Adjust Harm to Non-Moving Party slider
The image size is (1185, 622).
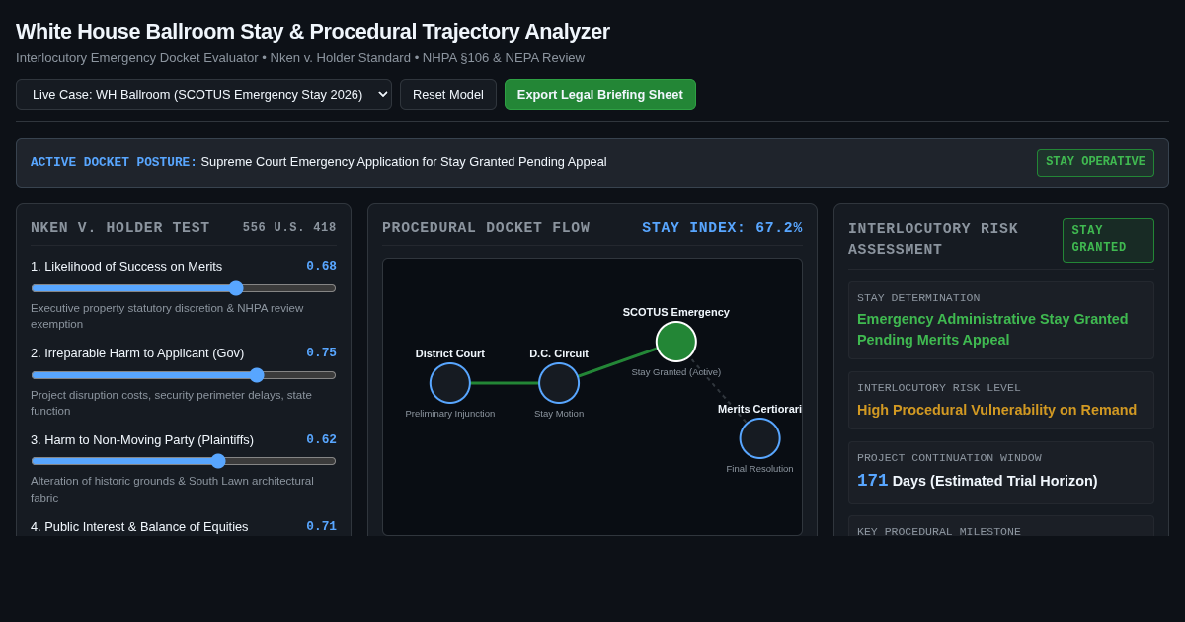(184, 461)
